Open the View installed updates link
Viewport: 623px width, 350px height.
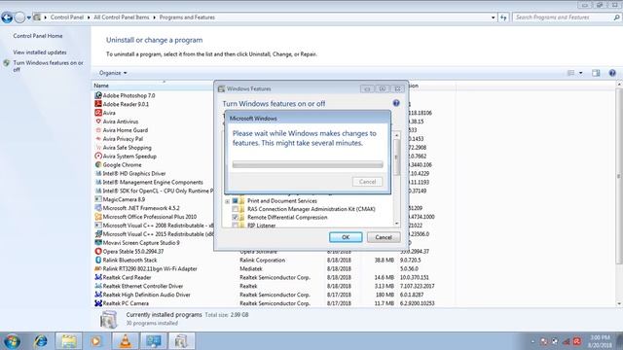pos(40,52)
